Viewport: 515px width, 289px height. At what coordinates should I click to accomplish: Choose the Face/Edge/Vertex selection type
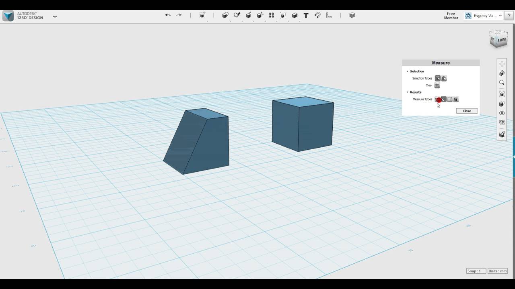[437, 78]
